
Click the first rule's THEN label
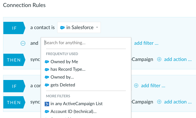14,60
